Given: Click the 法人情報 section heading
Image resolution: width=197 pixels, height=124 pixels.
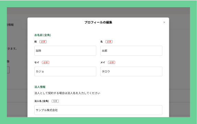Looking at the screenshot, I should coord(40,87).
